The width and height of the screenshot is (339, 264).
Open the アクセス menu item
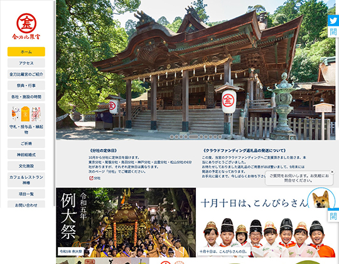26,63
